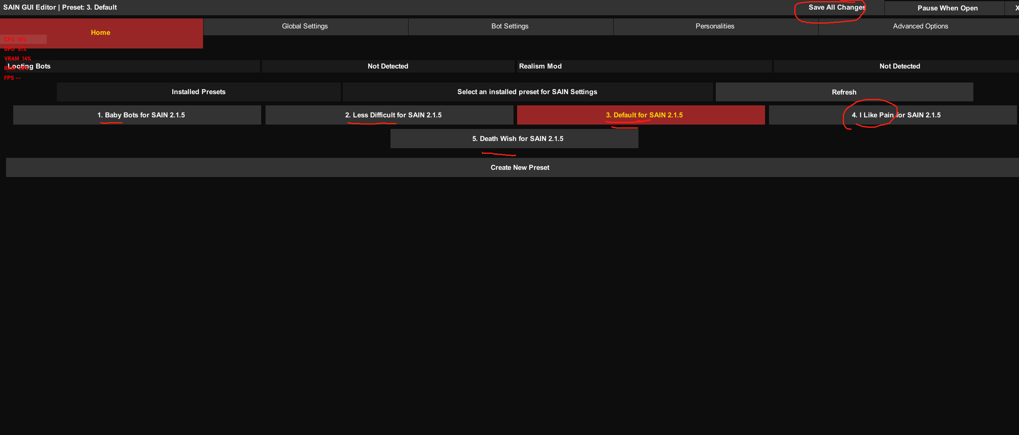1019x435 pixels.
Task: Click the Not Detected status beside Realism Mod
Action: click(896, 66)
